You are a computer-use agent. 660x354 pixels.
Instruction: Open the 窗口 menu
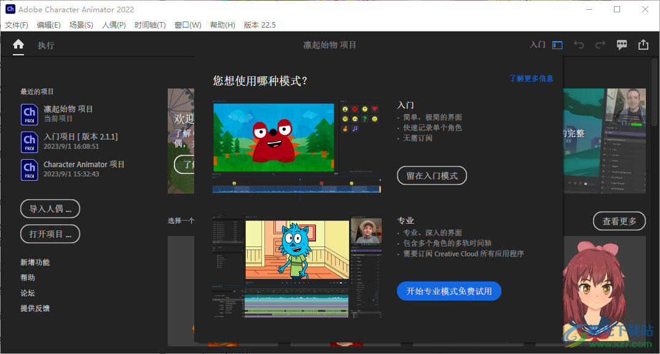pyautogui.click(x=187, y=25)
